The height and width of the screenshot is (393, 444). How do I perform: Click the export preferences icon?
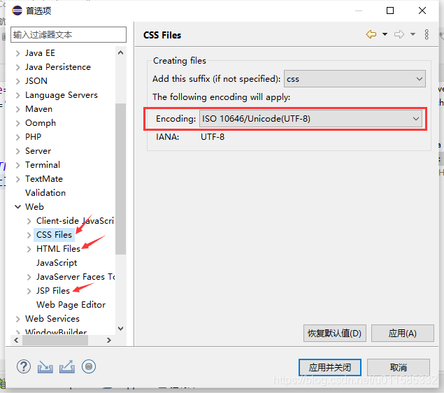[x=67, y=367]
